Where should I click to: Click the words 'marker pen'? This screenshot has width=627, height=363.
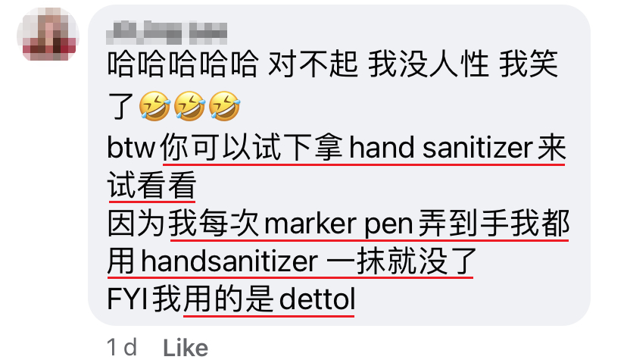click(338, 224)
